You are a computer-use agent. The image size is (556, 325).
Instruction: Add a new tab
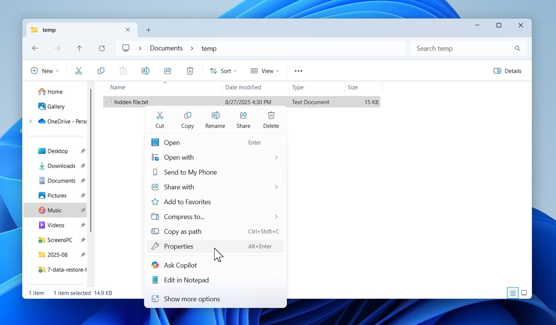point(148,30)
